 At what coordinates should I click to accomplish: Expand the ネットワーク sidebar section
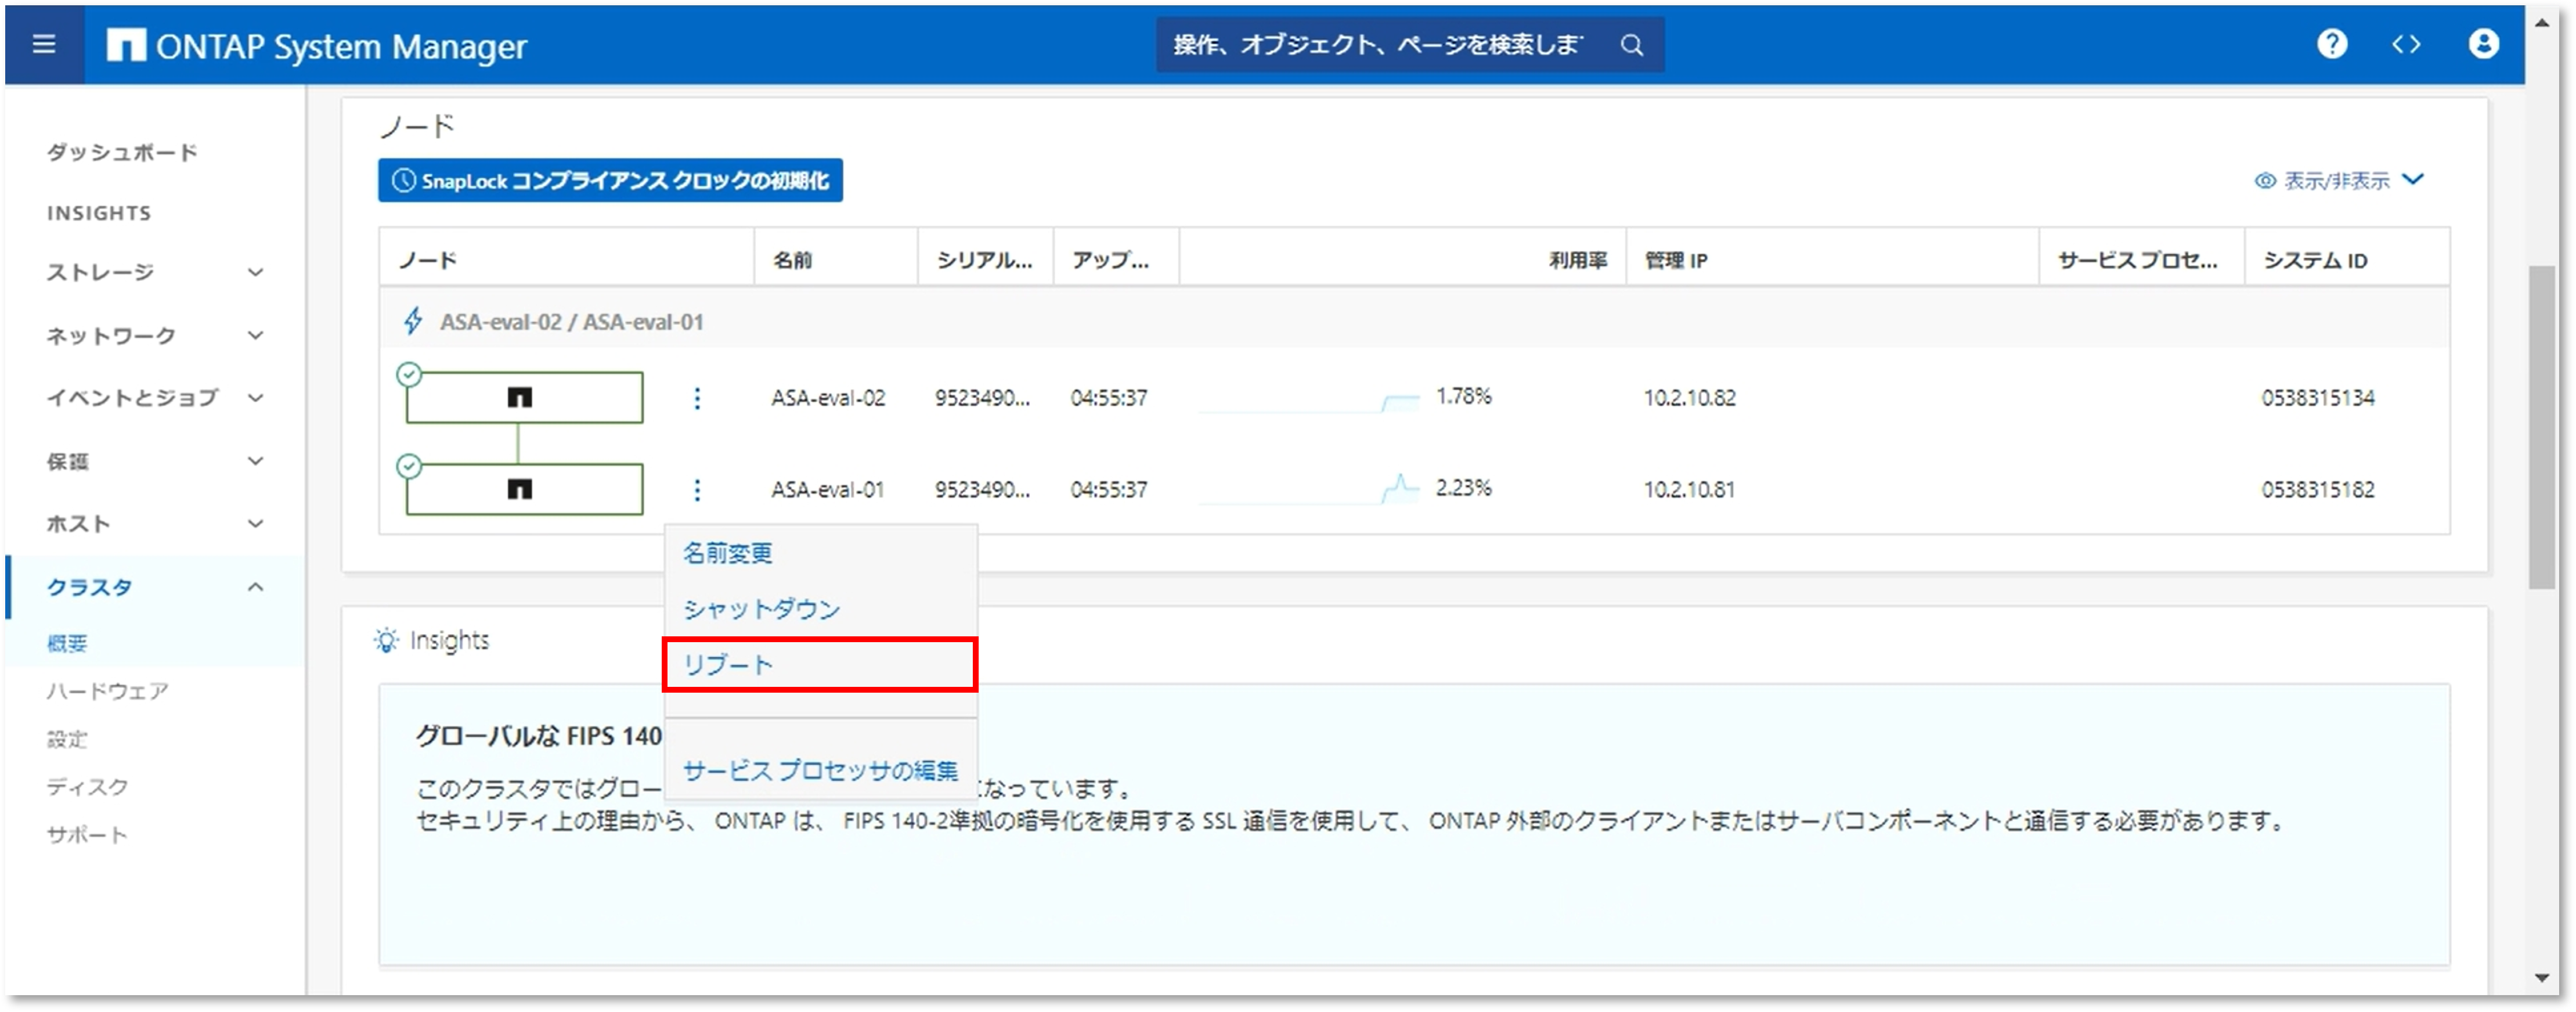coord(155,335)
